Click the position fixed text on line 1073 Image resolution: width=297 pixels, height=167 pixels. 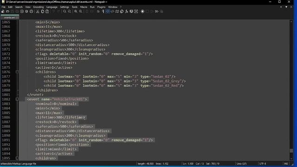point(62,58)
